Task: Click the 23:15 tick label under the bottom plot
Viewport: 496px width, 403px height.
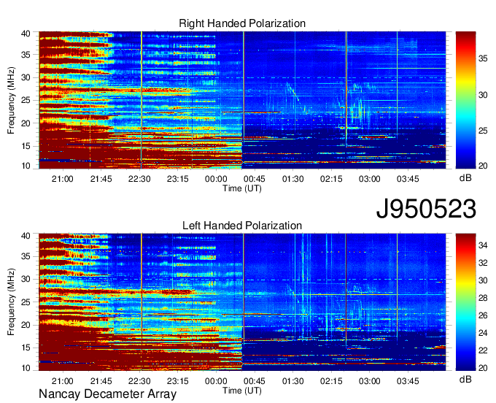Action: [x=177, y=381]
